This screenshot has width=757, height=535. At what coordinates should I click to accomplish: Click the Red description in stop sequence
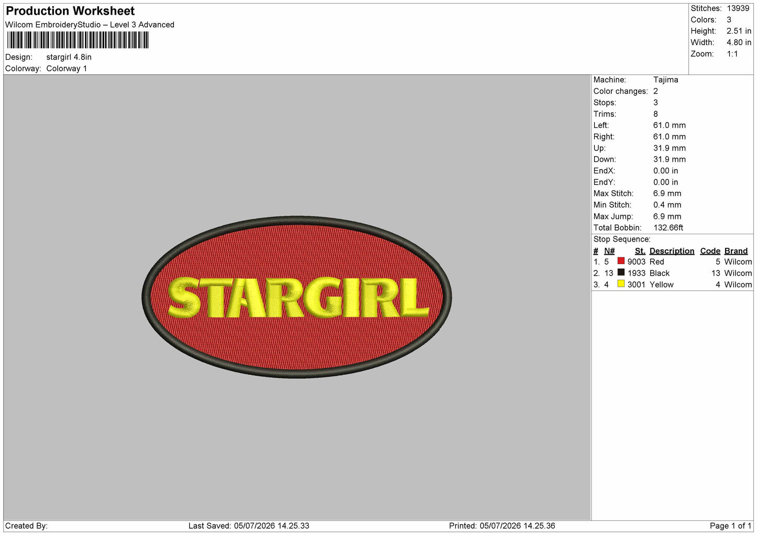[x=656, y=261]
